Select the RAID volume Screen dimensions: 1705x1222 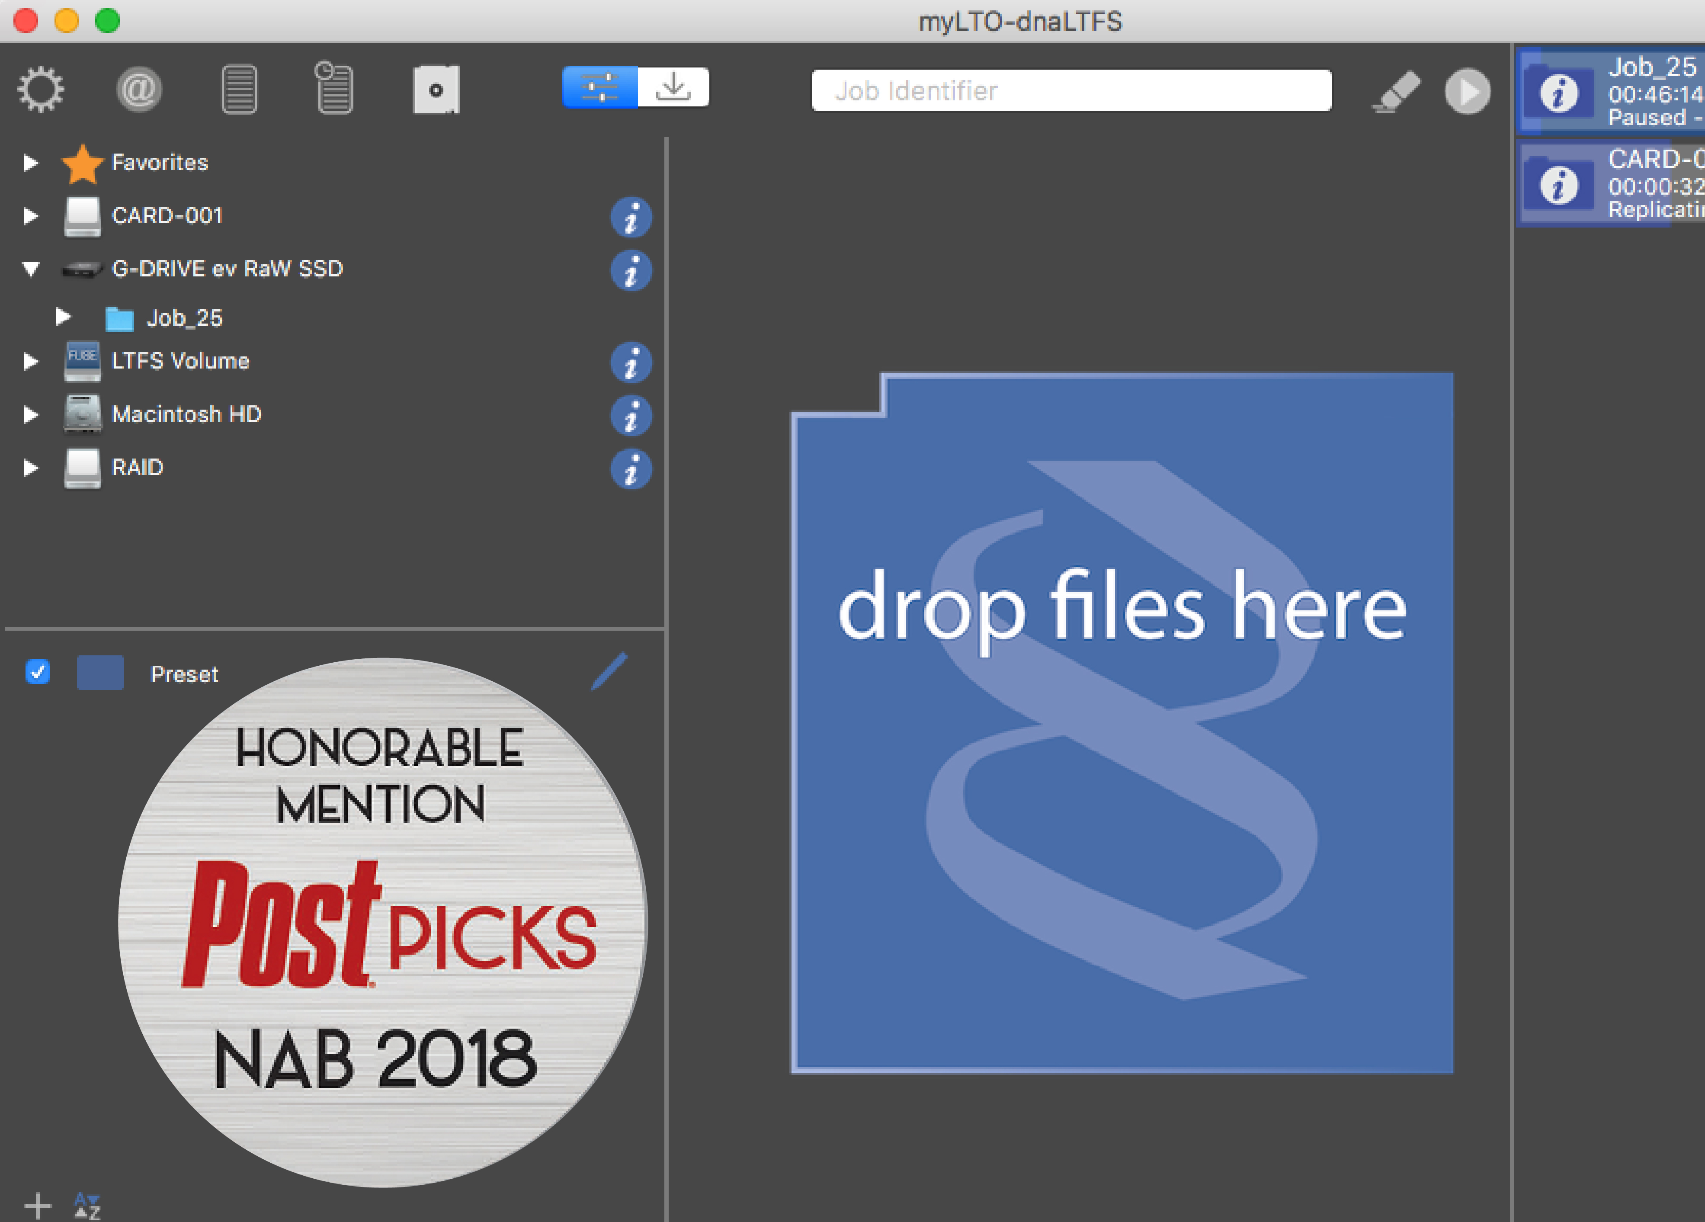tap(137, 467)
